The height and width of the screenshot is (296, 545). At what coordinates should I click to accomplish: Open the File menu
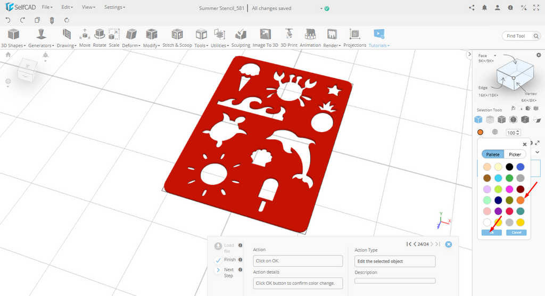coord(47,7)
